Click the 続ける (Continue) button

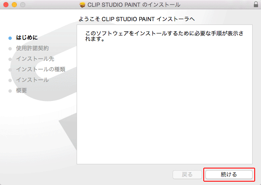click(x=229, y=174)
